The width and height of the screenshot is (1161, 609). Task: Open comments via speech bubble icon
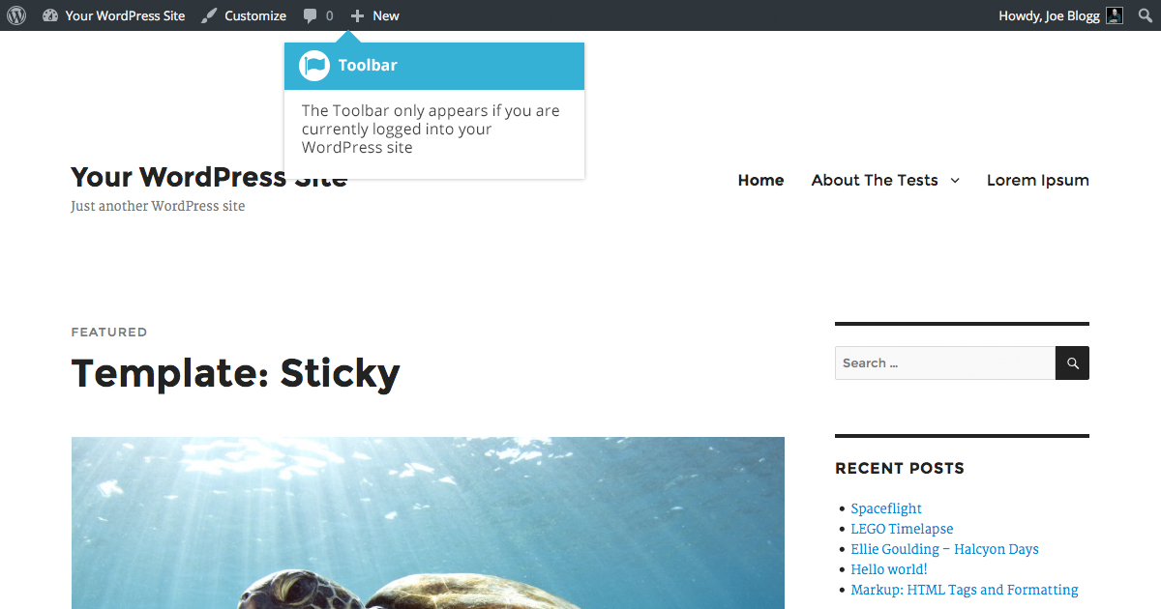[x=310, y=15]
